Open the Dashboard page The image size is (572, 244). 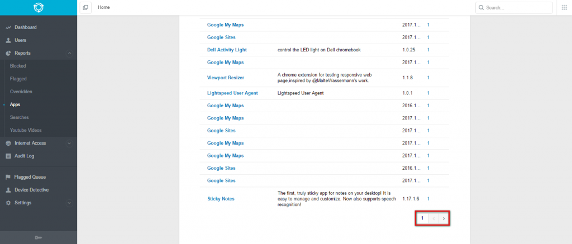[x=26, y=27]
